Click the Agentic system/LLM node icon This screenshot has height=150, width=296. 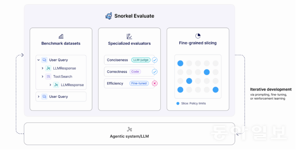tap(130, 129)
